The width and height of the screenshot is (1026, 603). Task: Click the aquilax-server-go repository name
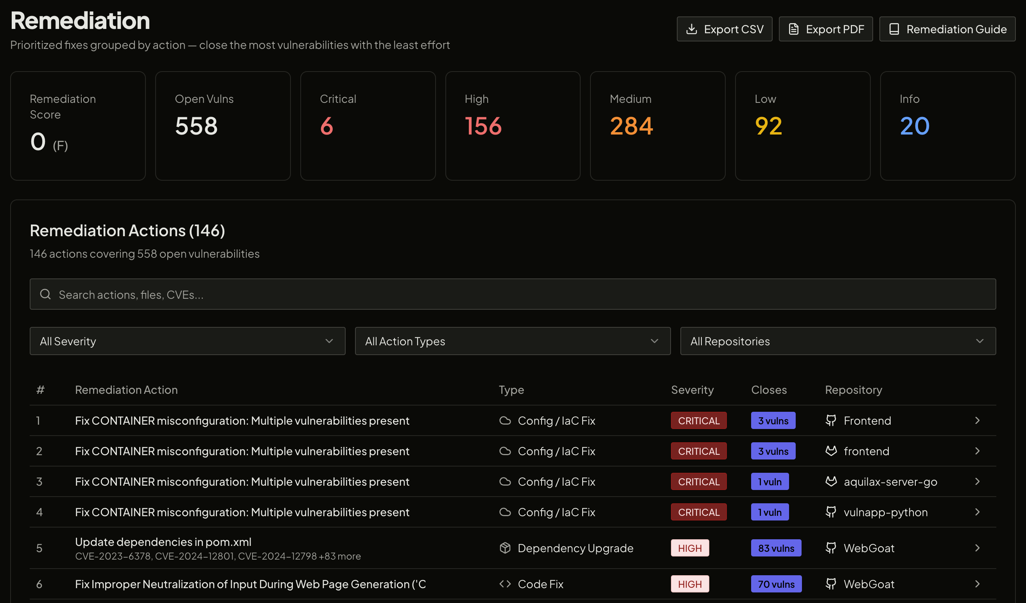pos(890,481)
